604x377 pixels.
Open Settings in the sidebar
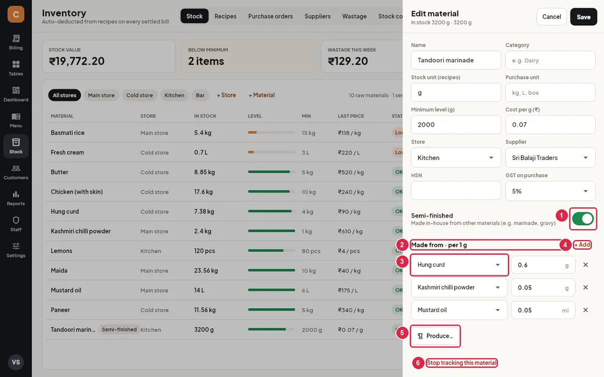pos(16,250)
